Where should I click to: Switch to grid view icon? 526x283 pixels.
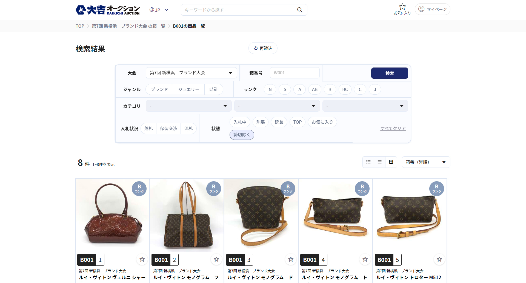tap(391, 162)
